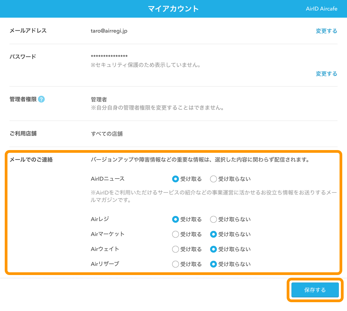This screenshot has width=347, height=311.
Task: Click 変更する link for メールアドレス
Action: (x=326, y=31)
